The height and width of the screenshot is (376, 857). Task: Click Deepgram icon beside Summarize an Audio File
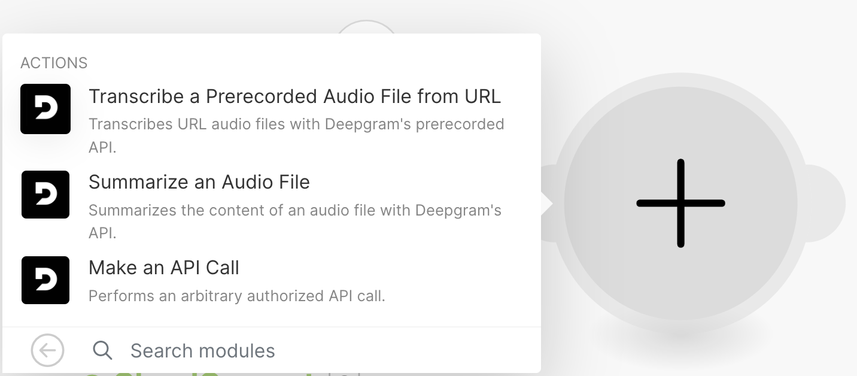(x=45, y=195)
